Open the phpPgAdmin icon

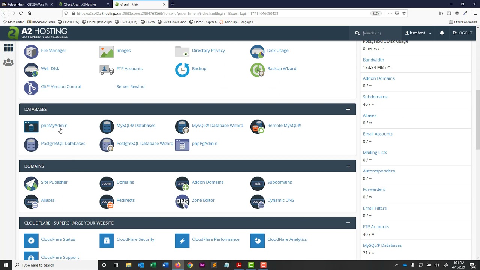pos(182,145)
